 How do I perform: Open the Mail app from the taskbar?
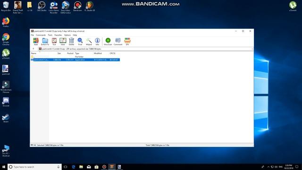pos(89,167)
